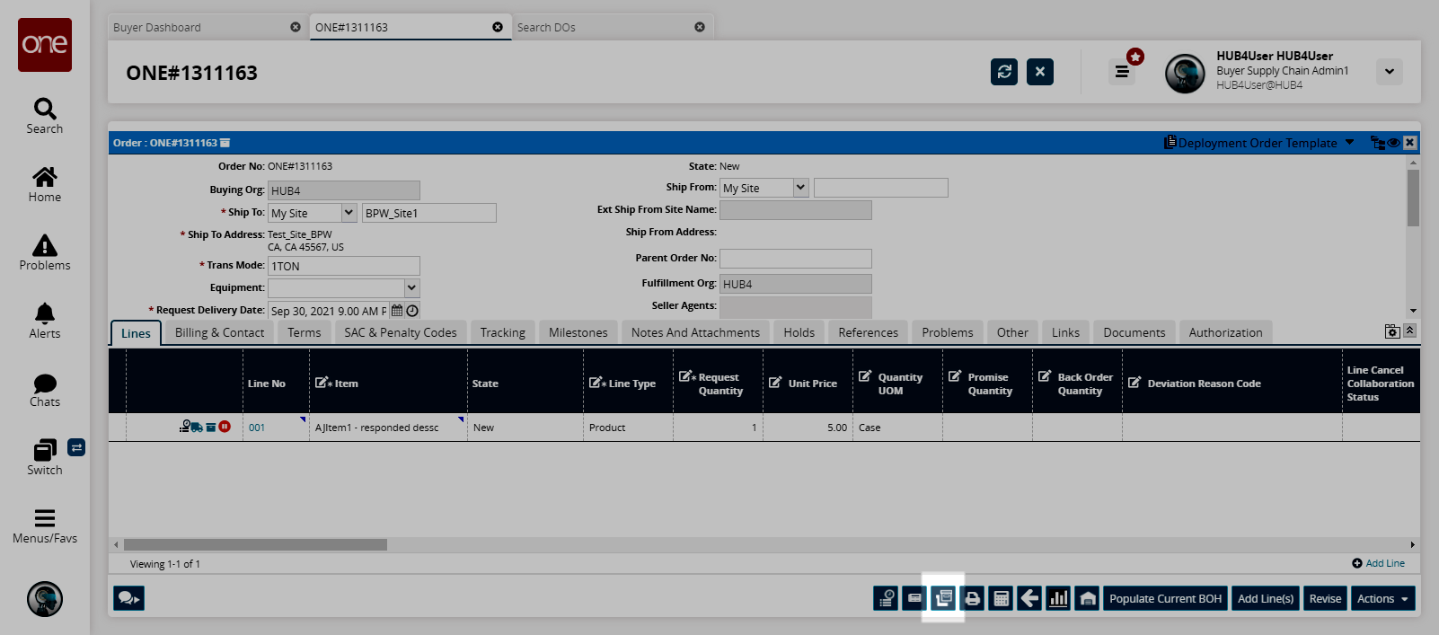Click the bar chart icon in bottom toolbar
The height and width of the screenshot is (635, 1439).
(x=1058, y=598)
